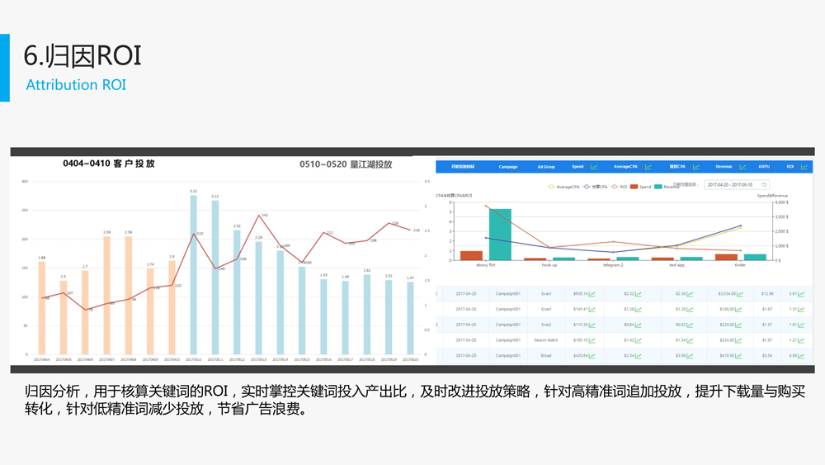Sort by the Campaign column header
This screenshot has width=825, height=465.
pyautogui.click(x=508, y=167)
